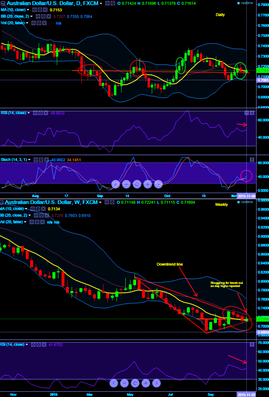Screen dimensions: 269x397
Task: Hide MA (10, close) on Daily chart
Action: tap(34, 10)
